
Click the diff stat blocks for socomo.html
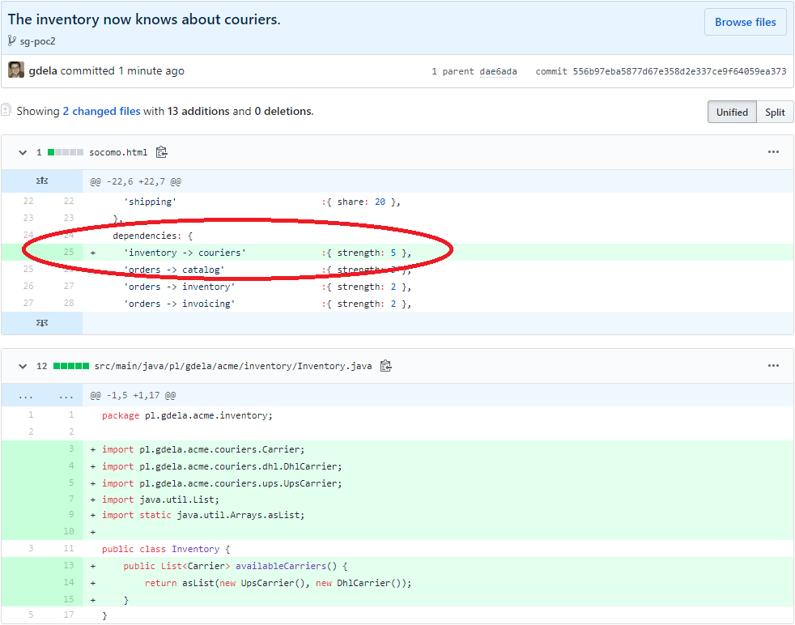click(67, 151)
